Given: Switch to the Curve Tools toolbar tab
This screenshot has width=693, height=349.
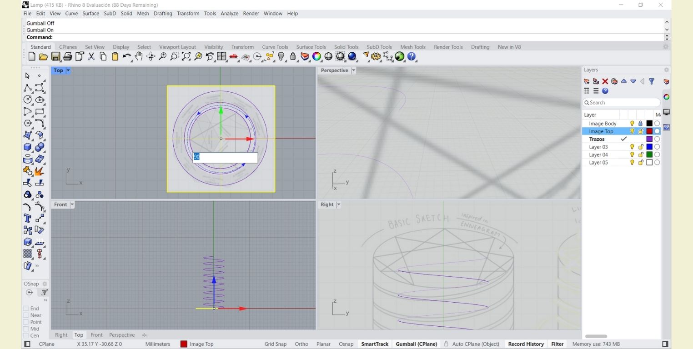Looking at the screenshot, I should pyautogui.click(x=275, y=47).
